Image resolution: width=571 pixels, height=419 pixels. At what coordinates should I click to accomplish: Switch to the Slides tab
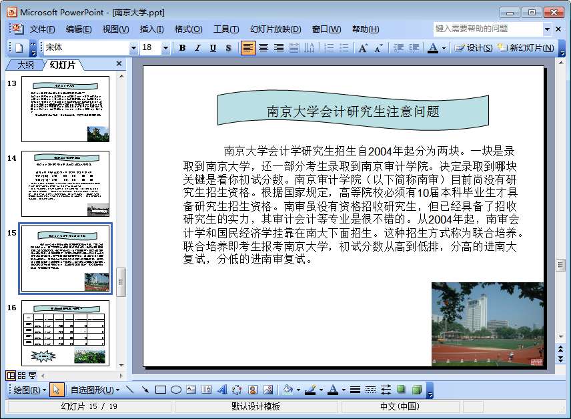tap(62, 65)
